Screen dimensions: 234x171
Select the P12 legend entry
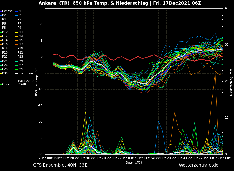click(4, 36)
